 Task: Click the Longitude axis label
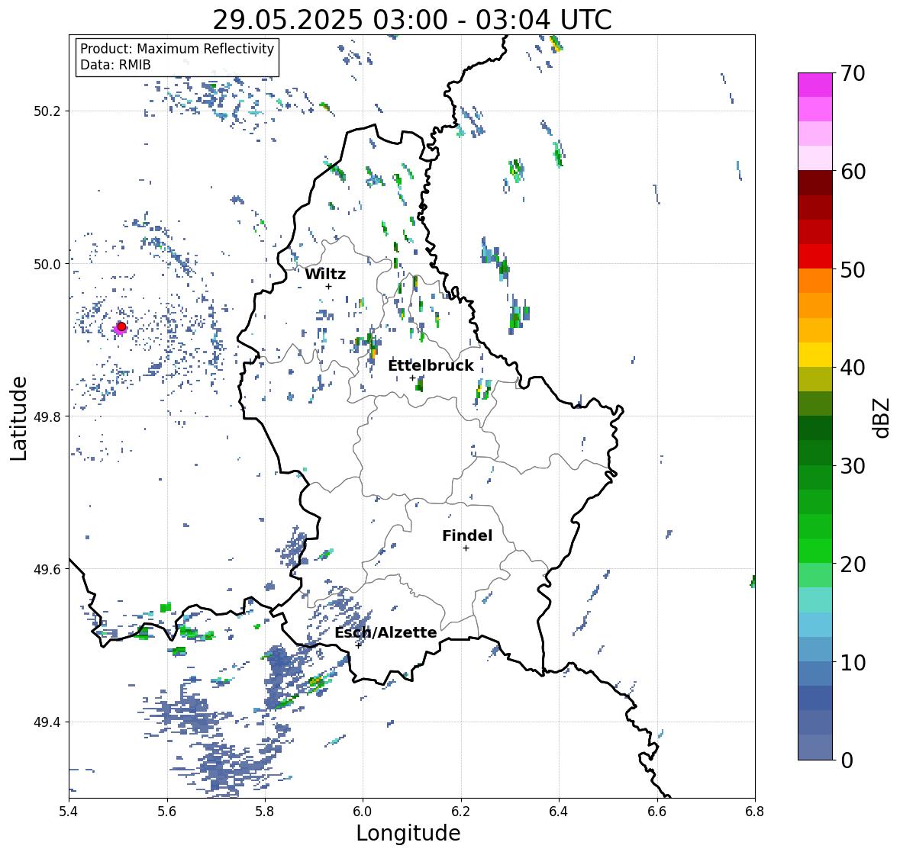click(x=408, y=833)
